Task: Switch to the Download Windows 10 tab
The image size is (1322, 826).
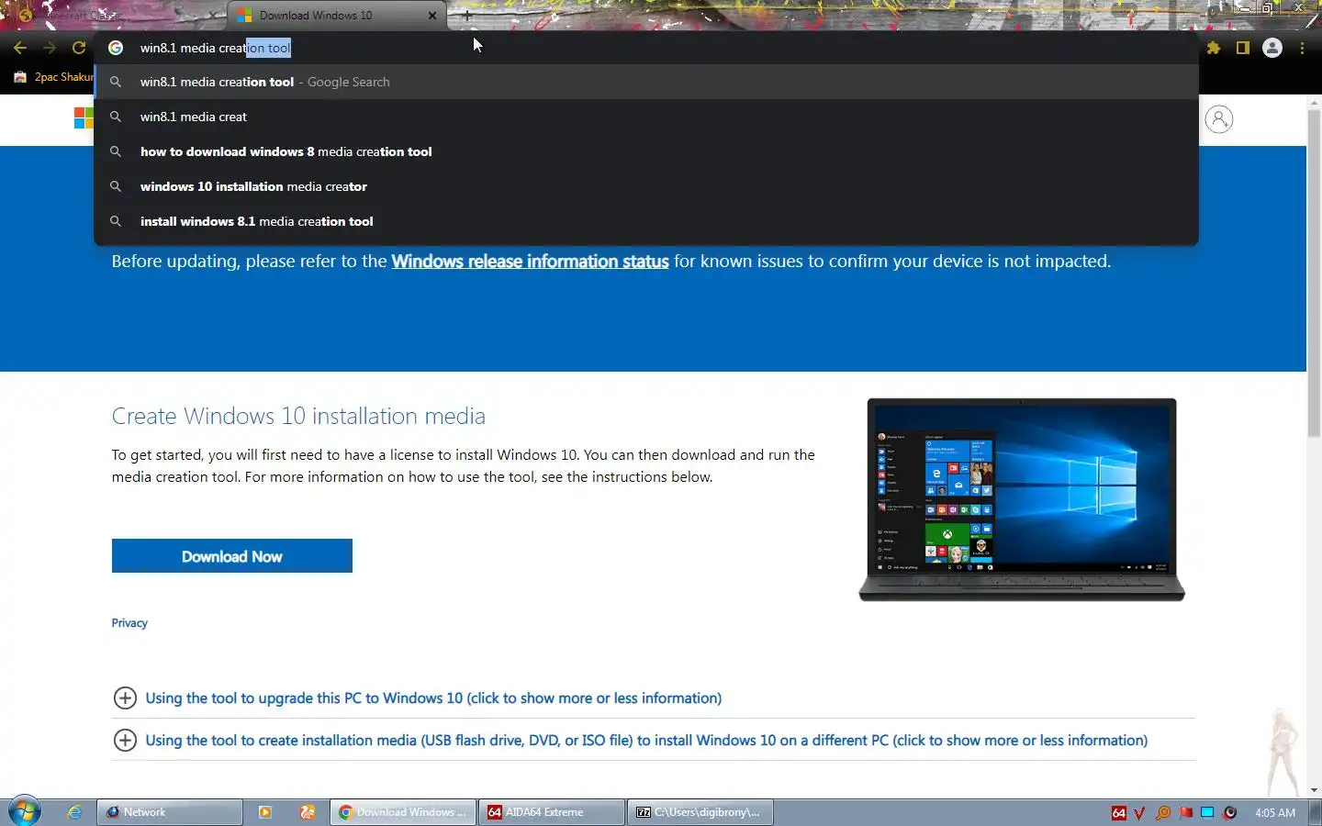Action: pos(337,16)
